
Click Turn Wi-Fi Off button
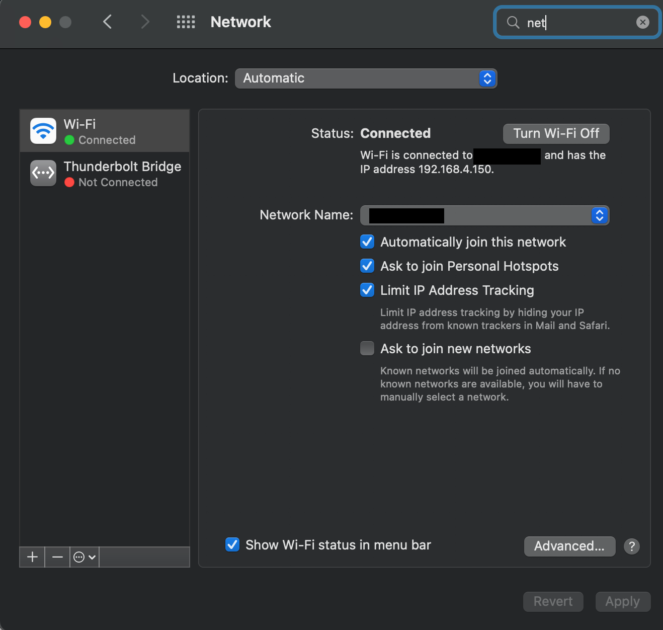(x=556, y=133)
